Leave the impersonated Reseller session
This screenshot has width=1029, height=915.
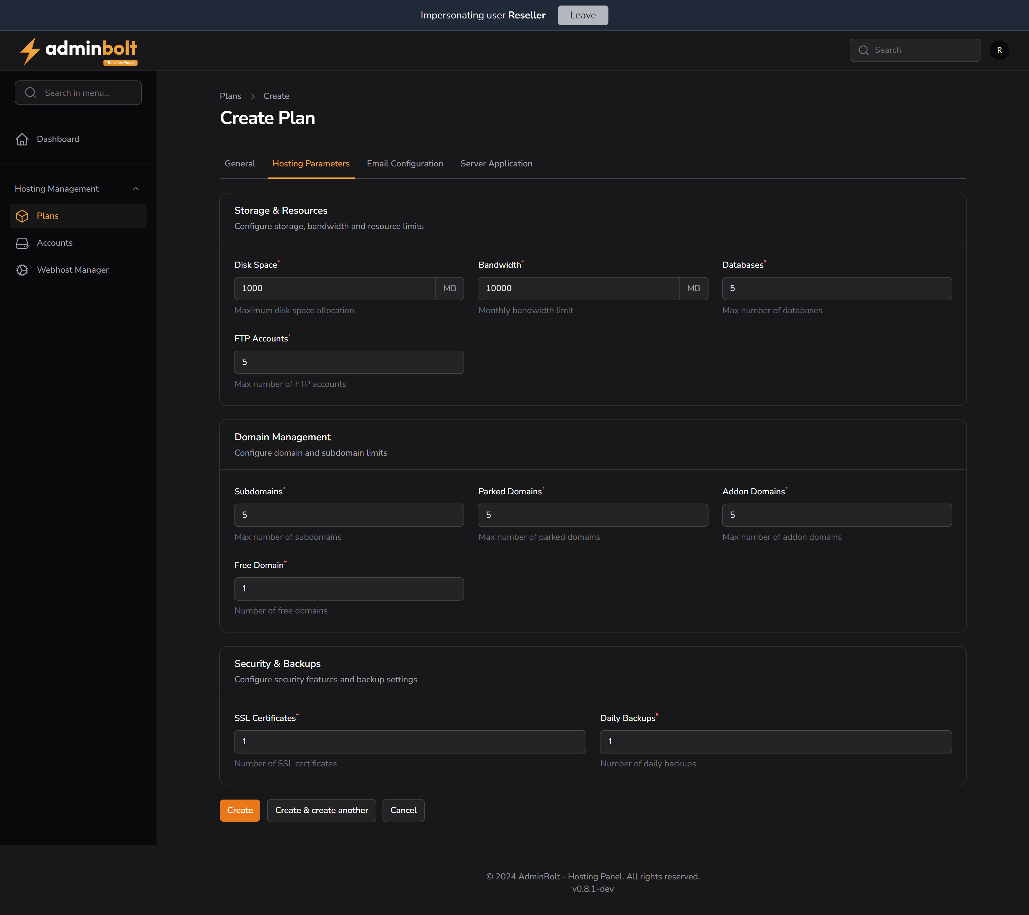582,15
